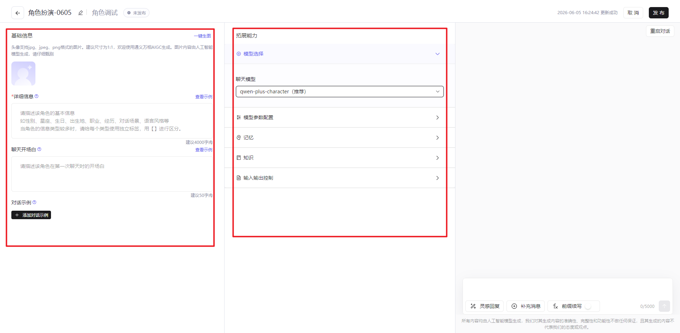680x333 pixels.
Task: Click the avatar image placeholder
Action: [x=23, y=74]
